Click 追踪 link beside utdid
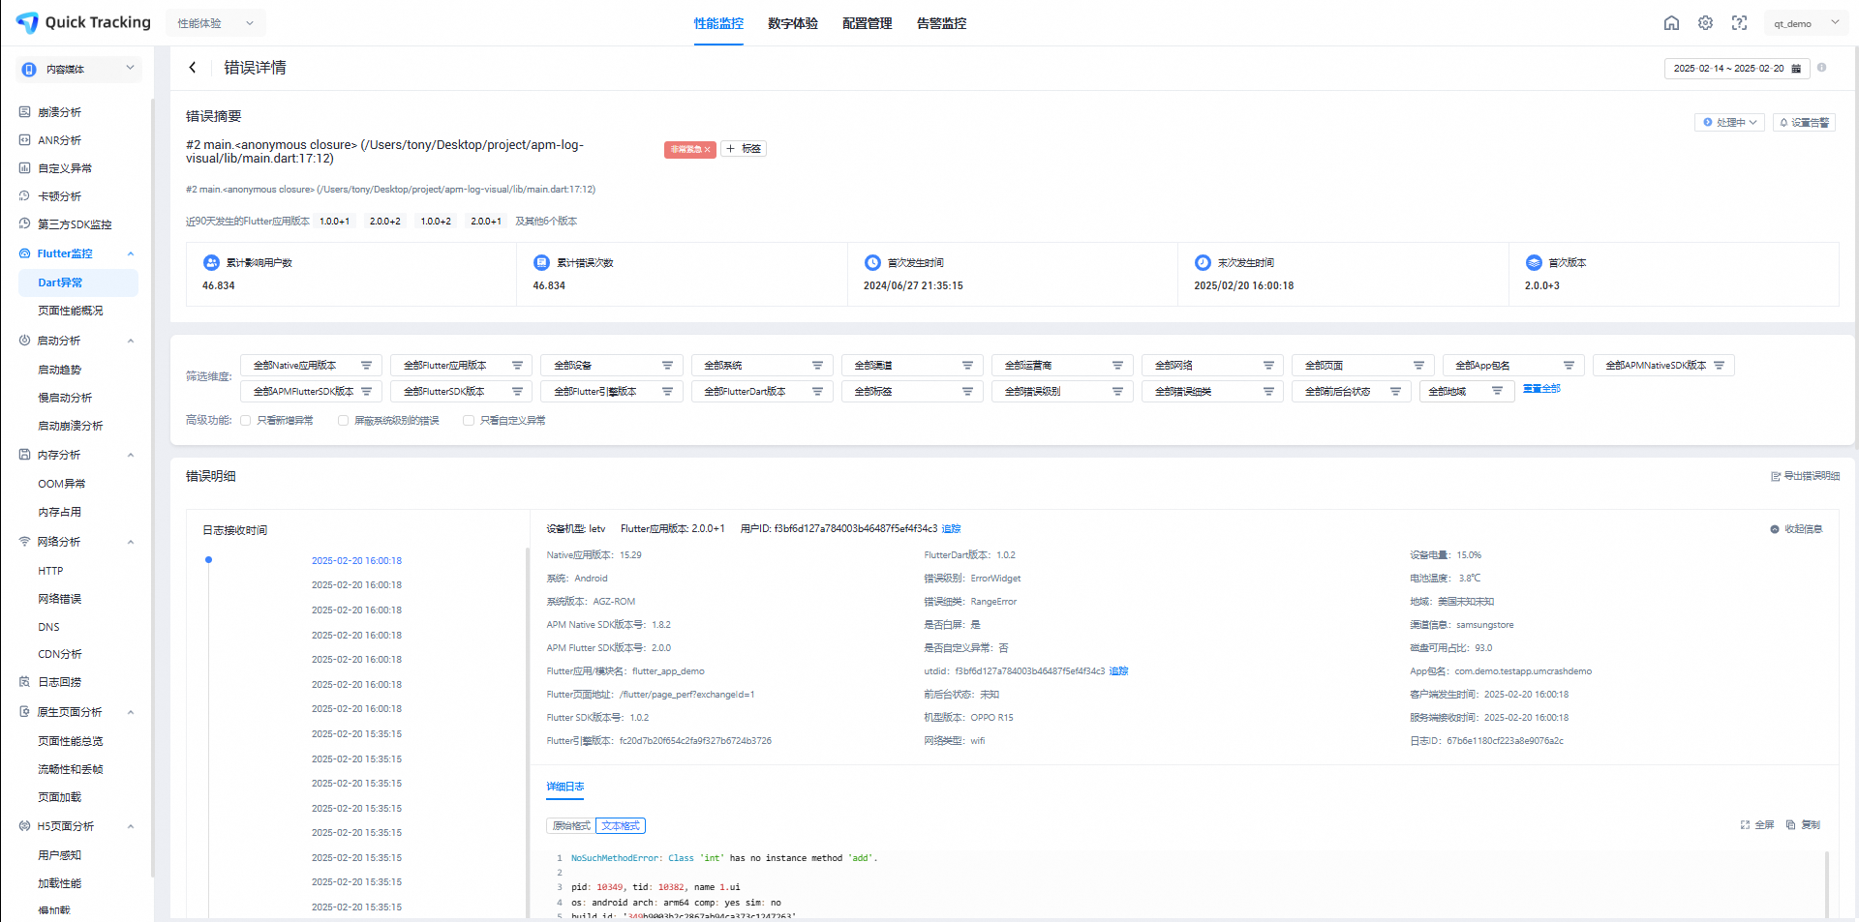Image resolution: width=1859 pixels, height=922 pixels. pyautogui.click(x=1118, y=671)
